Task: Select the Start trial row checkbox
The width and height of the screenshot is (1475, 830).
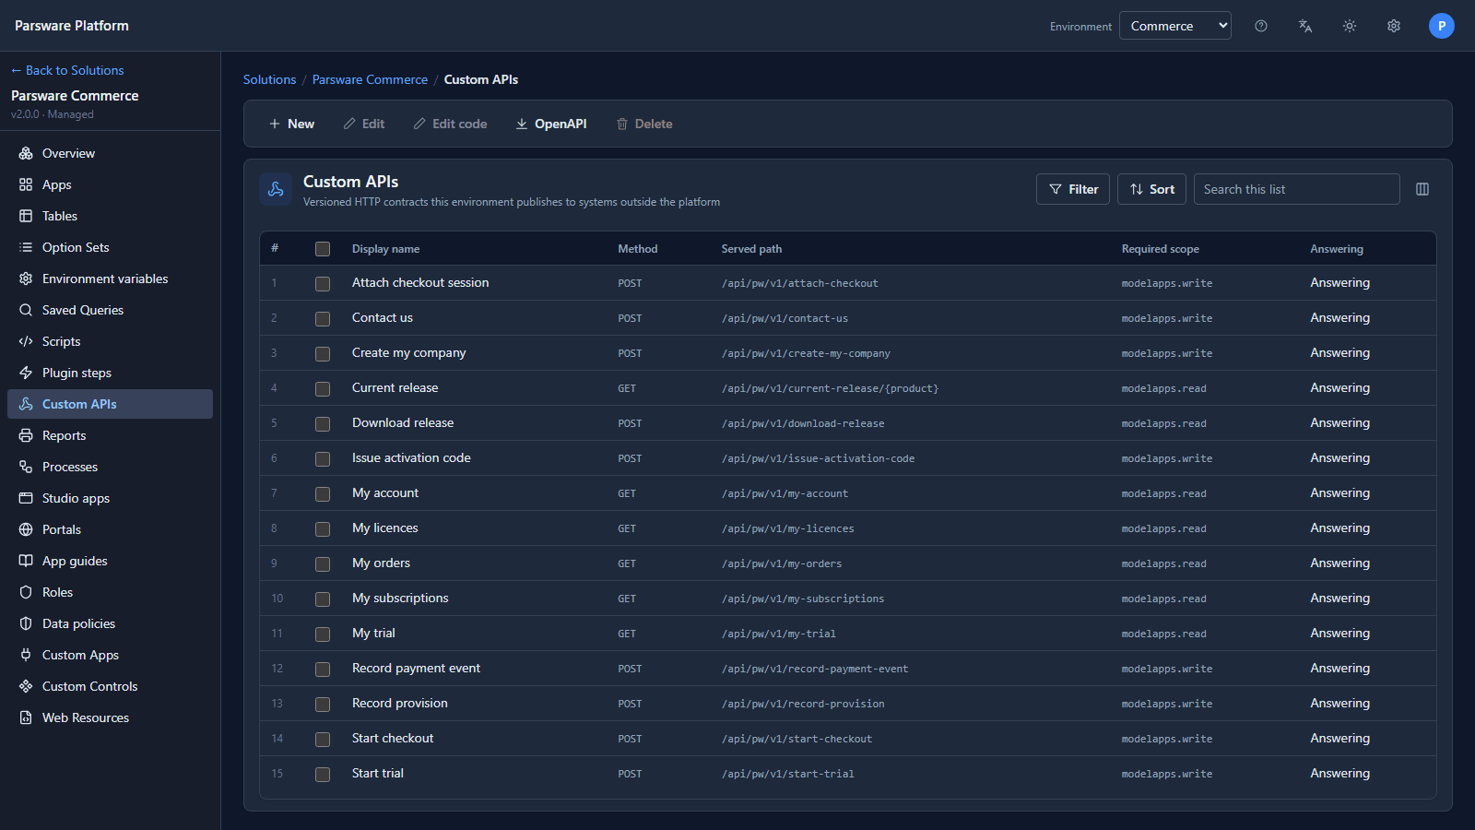Action: point(323,775)
